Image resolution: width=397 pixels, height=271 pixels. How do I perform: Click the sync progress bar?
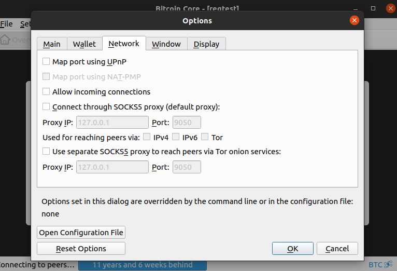(x=142, y=265)
